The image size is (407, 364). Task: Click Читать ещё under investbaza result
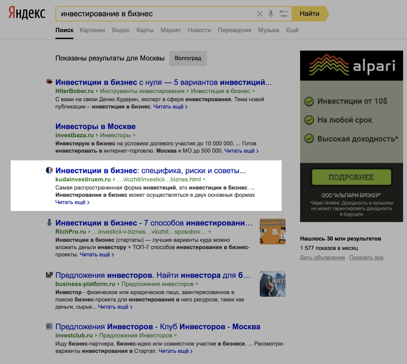241,150
